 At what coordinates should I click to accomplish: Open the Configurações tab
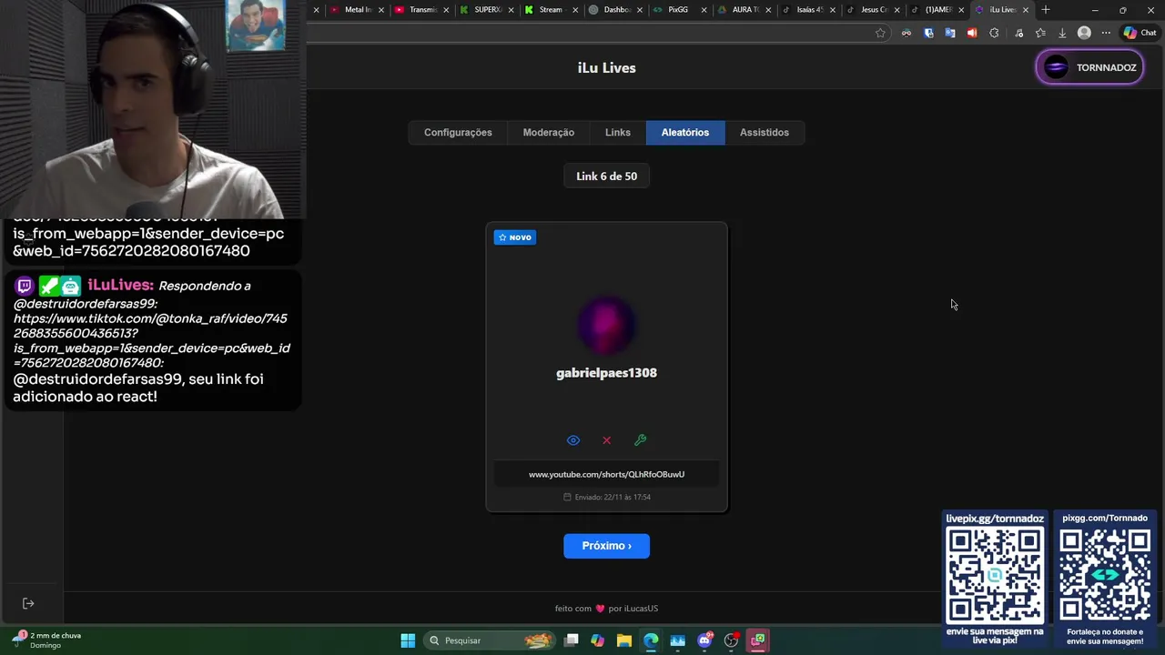point(458,133)
